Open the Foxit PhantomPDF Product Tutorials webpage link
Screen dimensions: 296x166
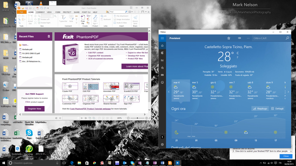point(90,109)
